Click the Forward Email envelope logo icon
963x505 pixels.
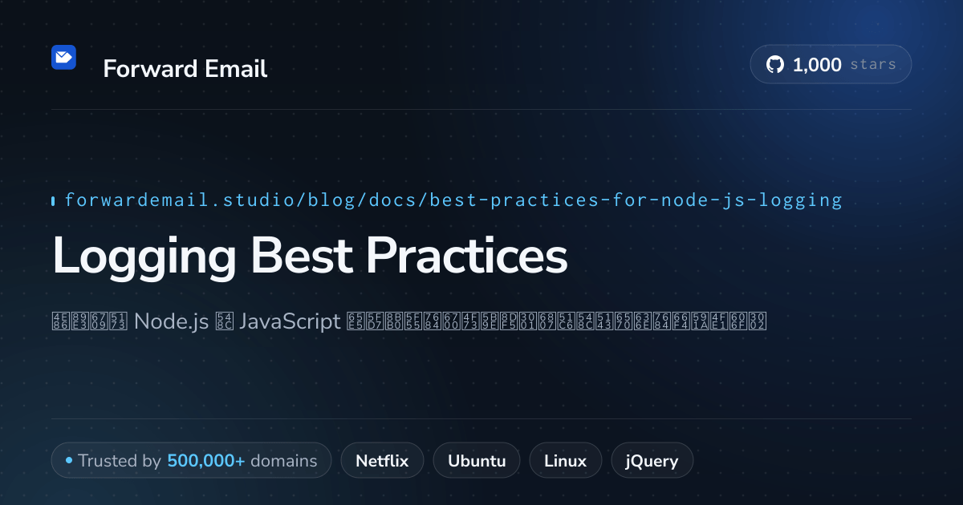tap(63, 58)
